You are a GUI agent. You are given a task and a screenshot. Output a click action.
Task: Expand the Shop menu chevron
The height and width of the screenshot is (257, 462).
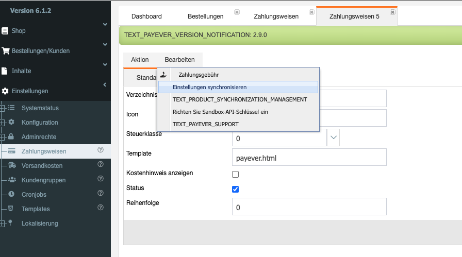coord(105,24)
